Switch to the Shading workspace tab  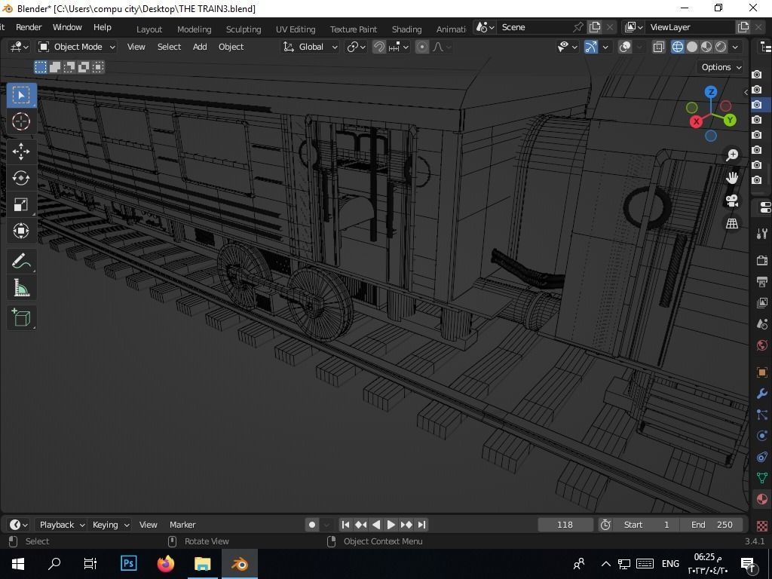(406, 29)
